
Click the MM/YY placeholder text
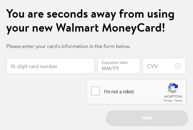[110, 69]
